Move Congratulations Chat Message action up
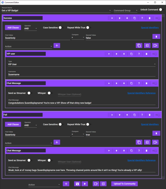The image size is (166, 189). pyautogui.click(x=116, y=83)
